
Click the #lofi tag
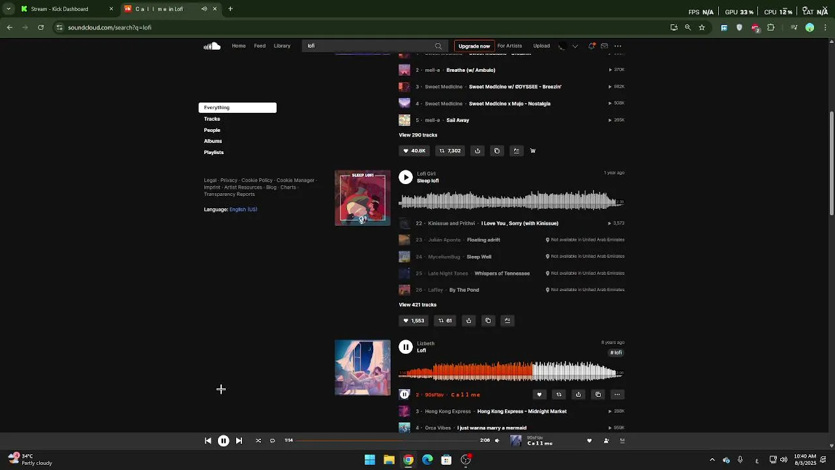coord(616,352)
